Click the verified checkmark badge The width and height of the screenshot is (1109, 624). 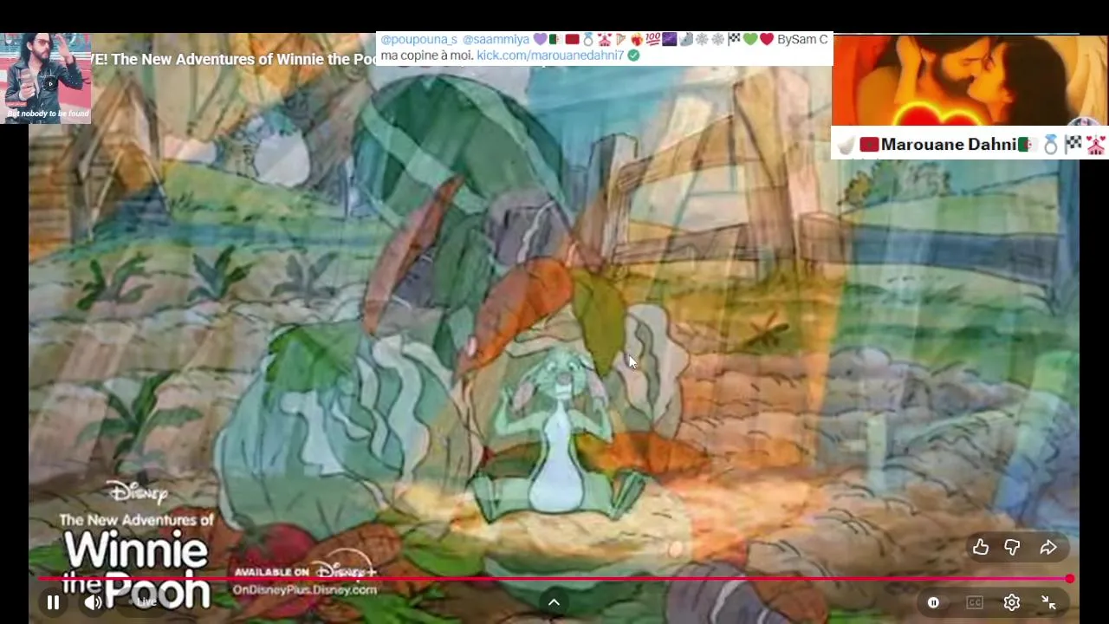click(x=633, y=55)
